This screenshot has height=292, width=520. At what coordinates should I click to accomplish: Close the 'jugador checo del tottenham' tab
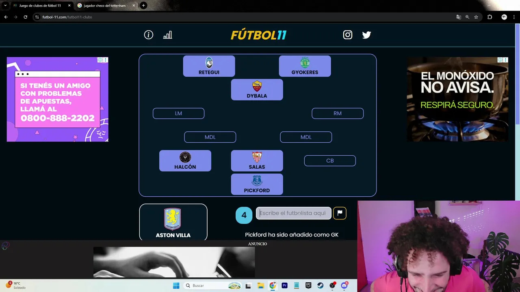pos(134,6)
